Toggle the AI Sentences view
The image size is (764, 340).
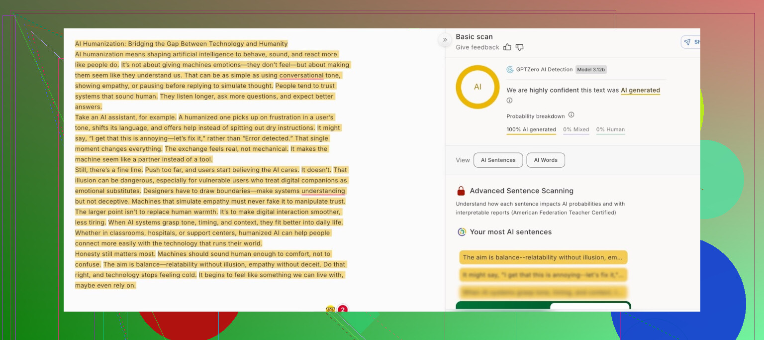(x=498, y=160)
